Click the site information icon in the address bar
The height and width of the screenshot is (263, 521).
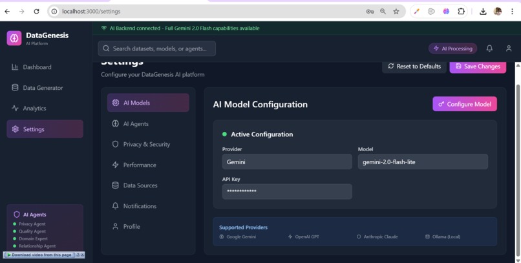point(54,11)
